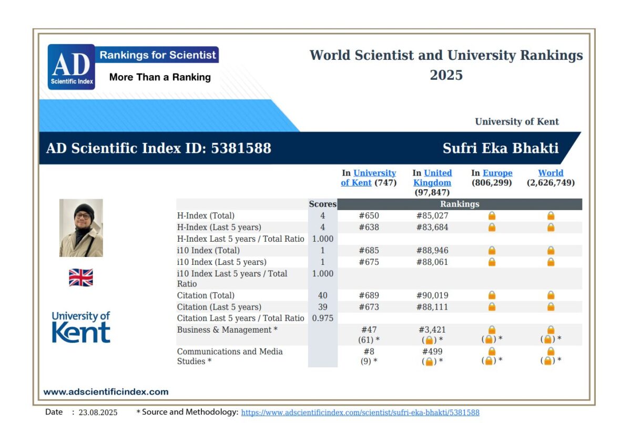
Task: Click UK ranking value #90,019
Action: point(432,295)
